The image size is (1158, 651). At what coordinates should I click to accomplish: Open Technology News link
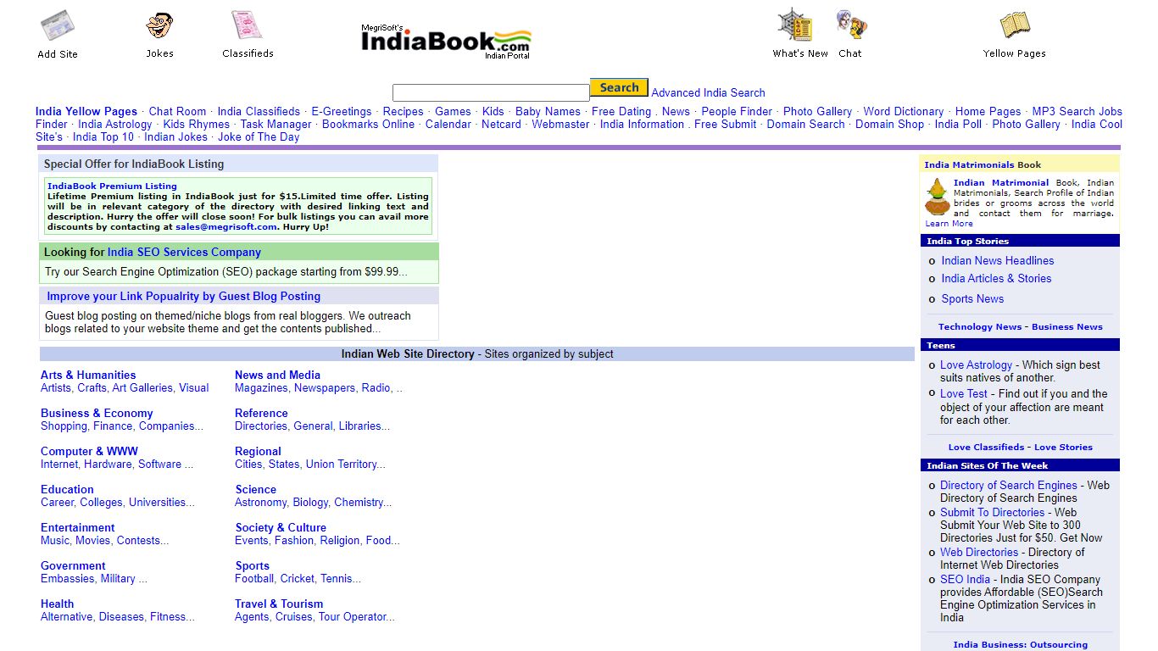coord(979,326)
